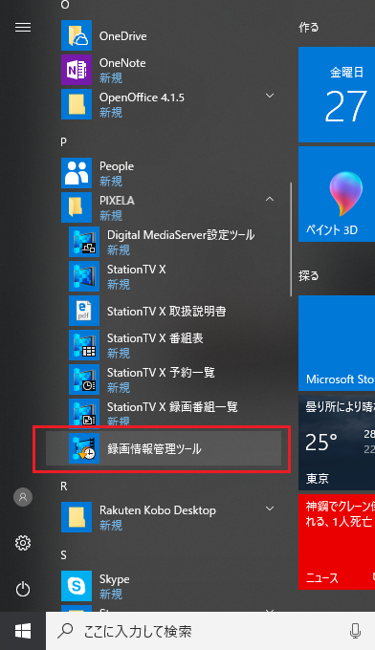Click the StationTV X 予約一覧 icon

pos(84,379)
